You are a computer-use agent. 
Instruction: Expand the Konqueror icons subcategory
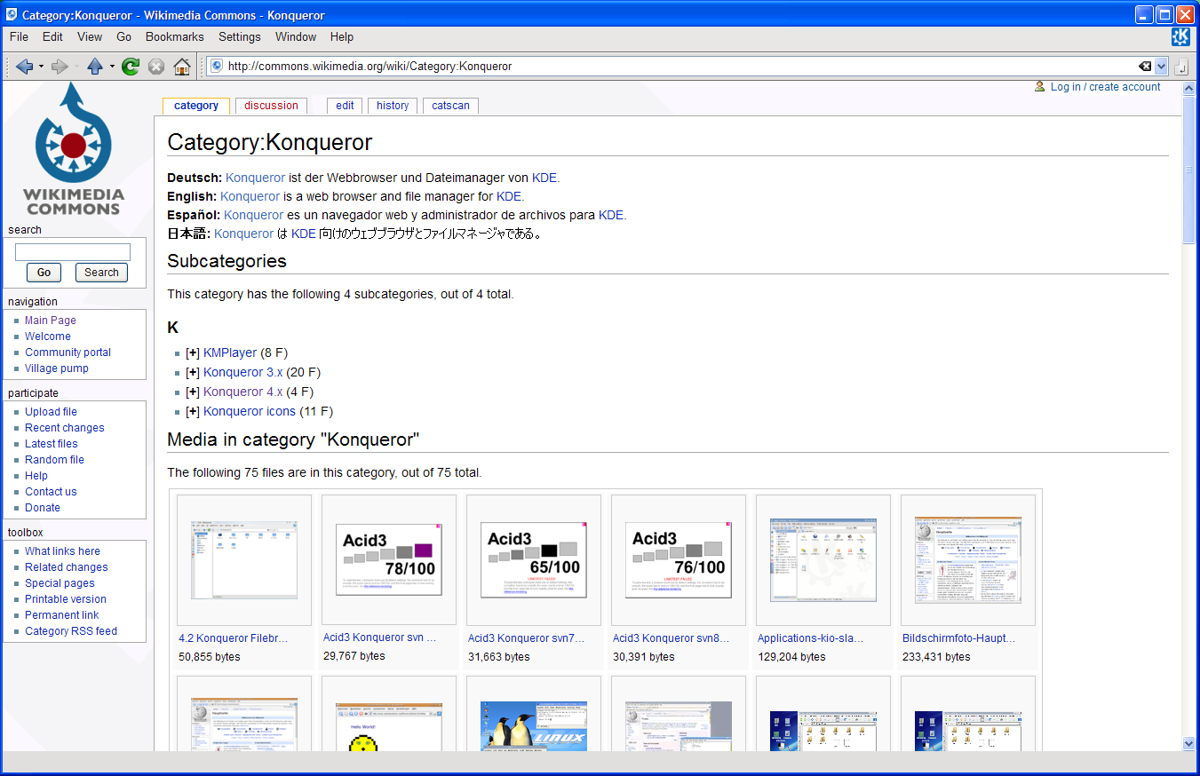(192, 411)
